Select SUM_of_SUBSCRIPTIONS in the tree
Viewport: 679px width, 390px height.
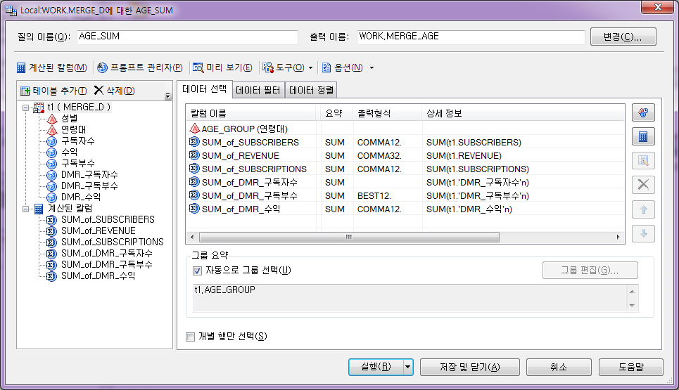coord(112,242)
